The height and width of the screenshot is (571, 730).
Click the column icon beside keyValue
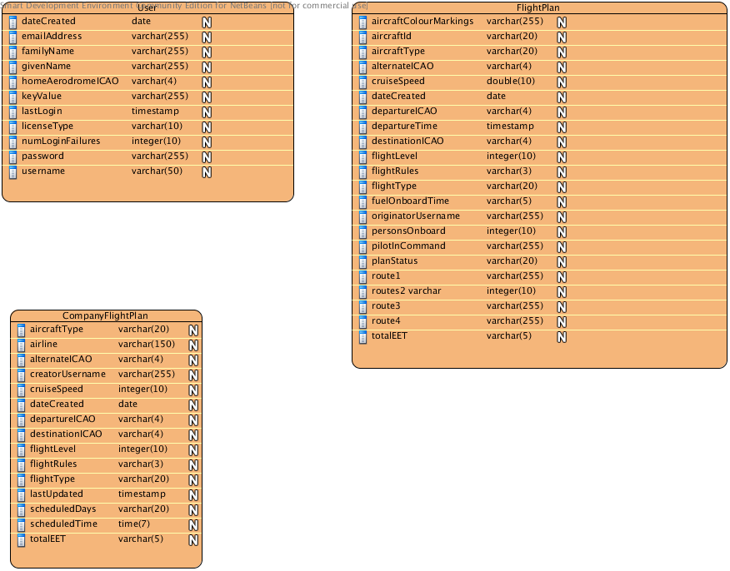coord(12,97)
